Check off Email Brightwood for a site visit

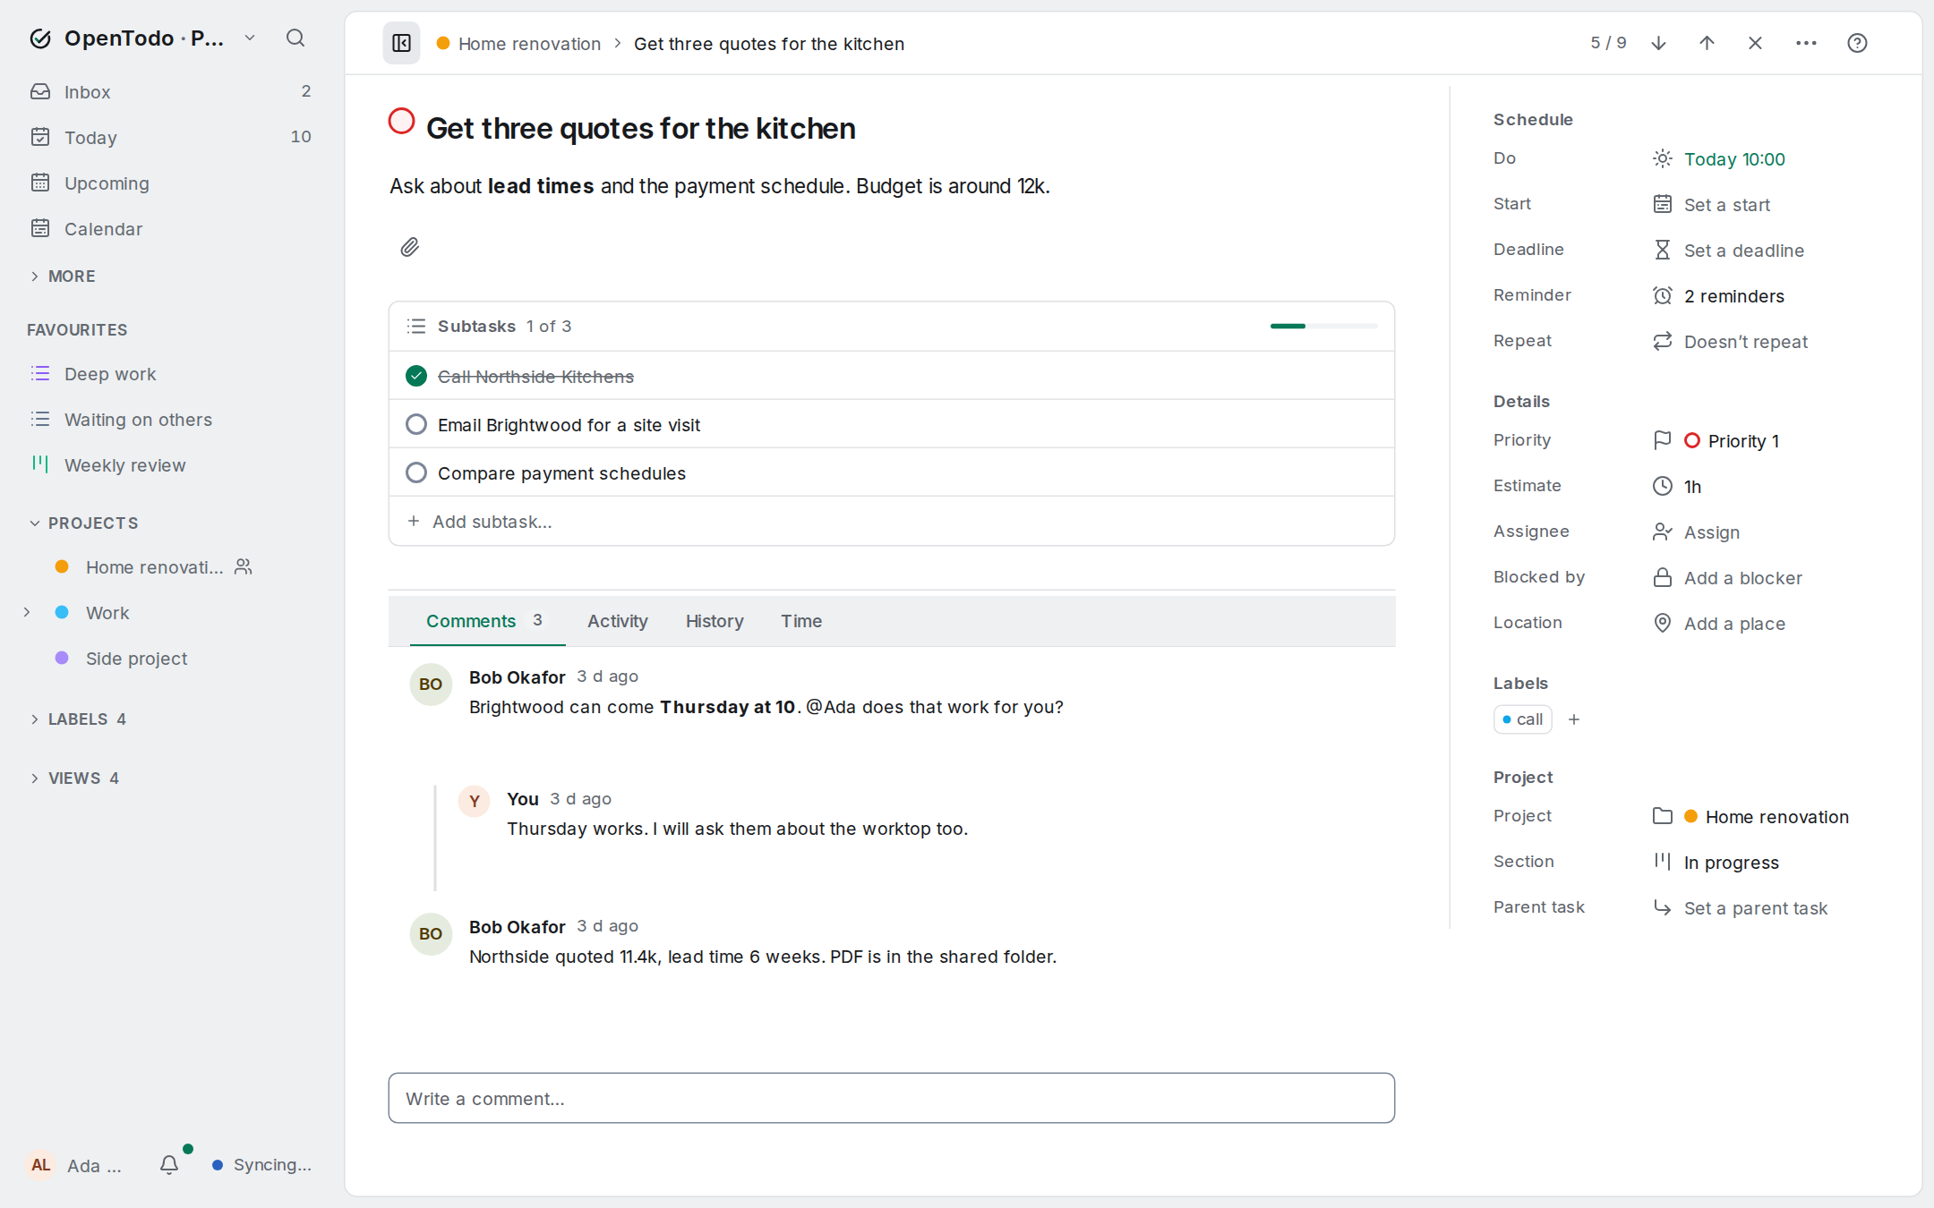coord(416,424)
